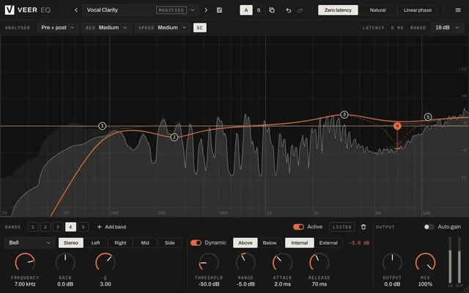This screenshot has width=469, height=293.
Task: Select orange band node 4 on graph
Action: (x=397, y=126)
